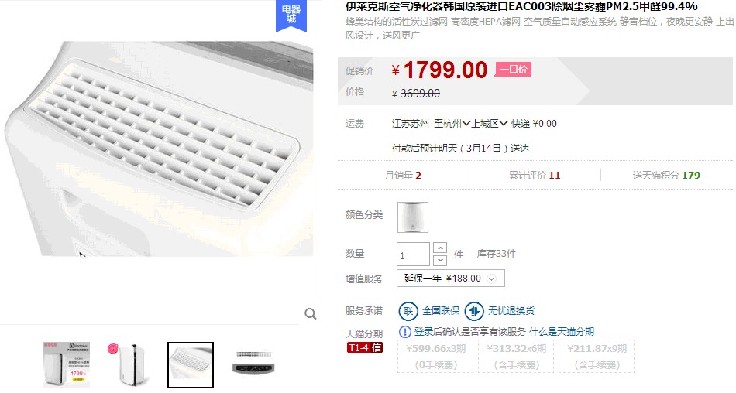The width and height of the screenshot is (736, 393).
Task: Decrease quantity with the down arrow
Action: coord(440,260)
